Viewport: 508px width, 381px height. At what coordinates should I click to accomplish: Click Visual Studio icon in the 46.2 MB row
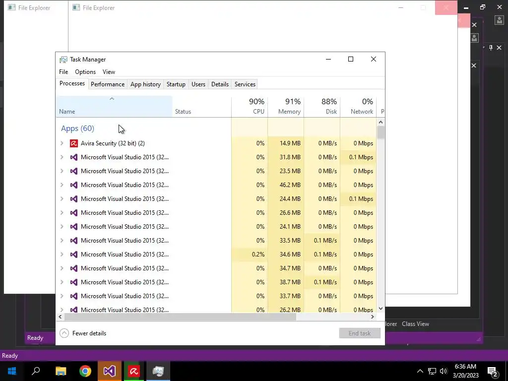point(74,185)
